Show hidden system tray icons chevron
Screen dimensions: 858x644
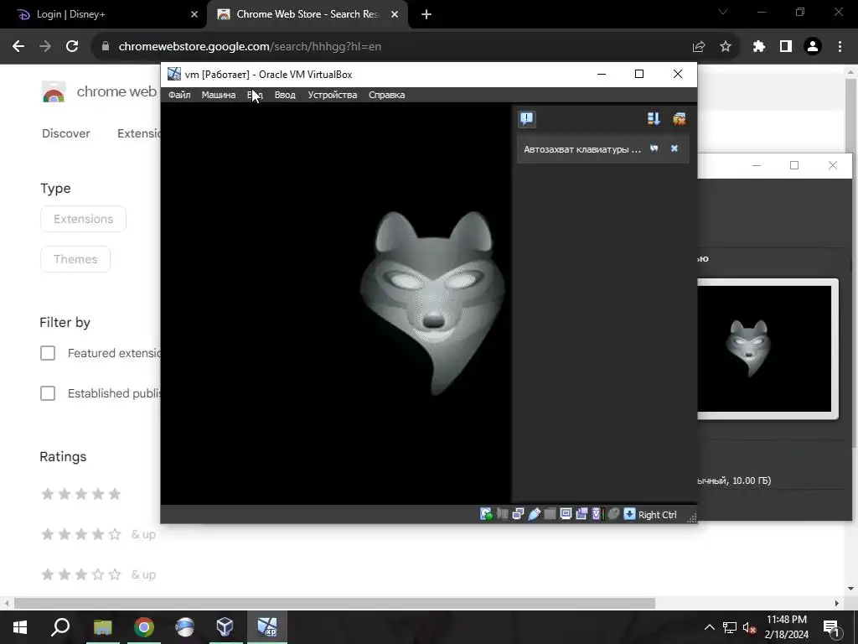click(709, 627)
